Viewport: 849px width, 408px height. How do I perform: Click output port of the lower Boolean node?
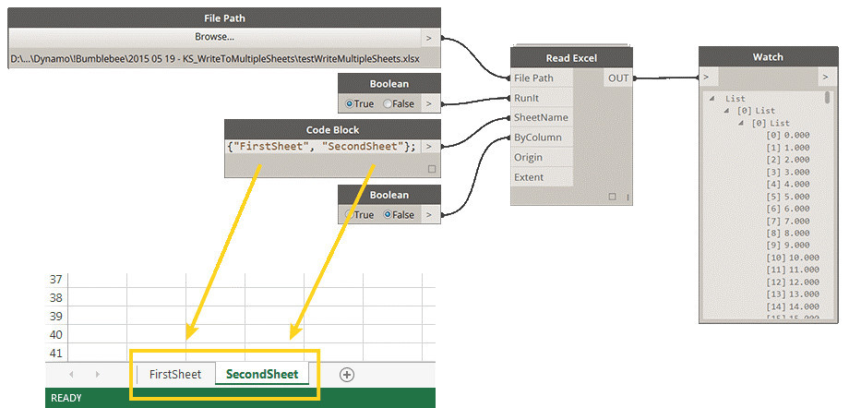click(x=429, y=214)
